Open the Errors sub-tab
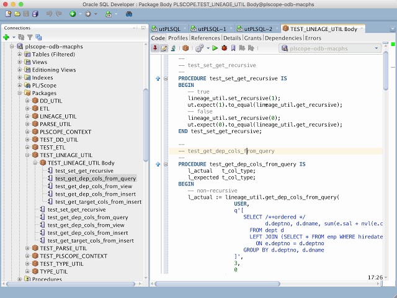This screenshot has height=298, width=397. 313,38
